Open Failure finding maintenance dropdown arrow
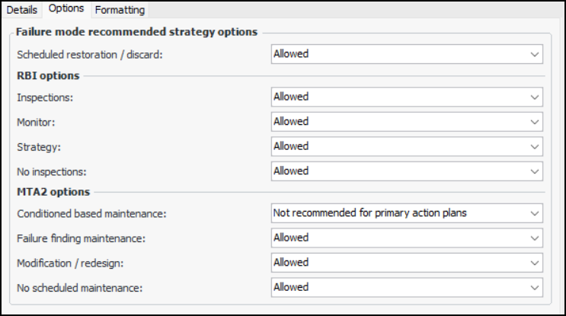The height and width of the screenshot is (316, 566). pyautogui.click(x=534, y=238)
